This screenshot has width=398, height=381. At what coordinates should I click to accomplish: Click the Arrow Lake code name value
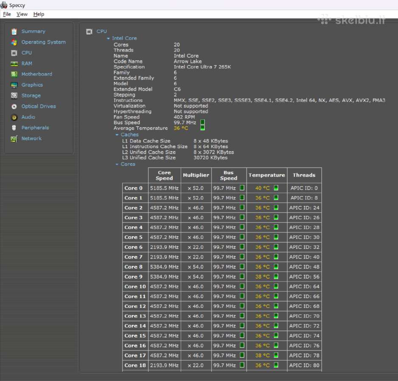coord(188,61)
